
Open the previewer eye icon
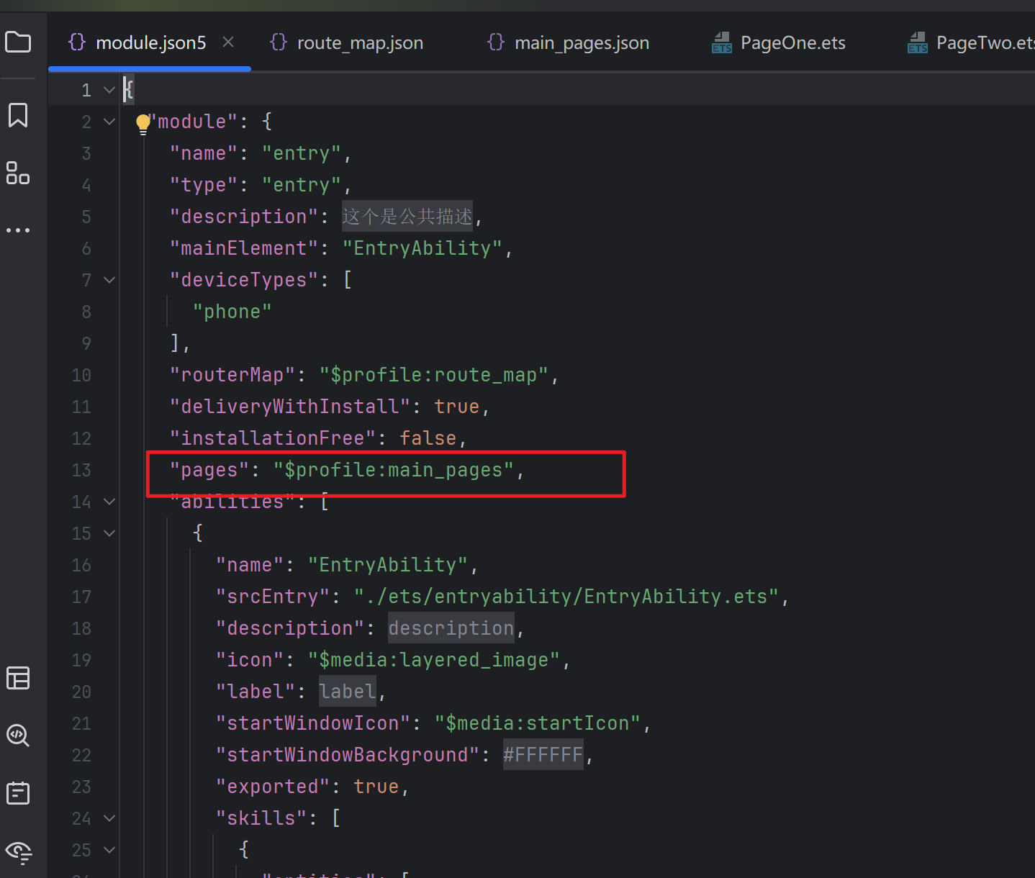(x=18, y=851)
